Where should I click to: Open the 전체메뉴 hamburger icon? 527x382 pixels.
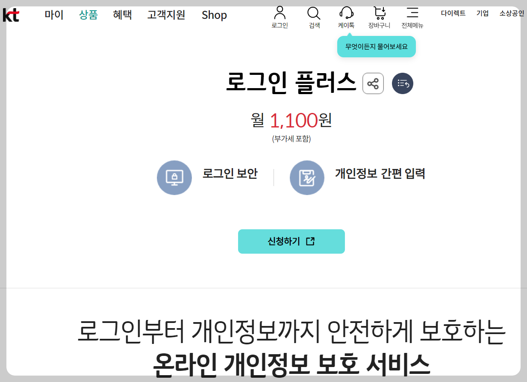pos(412,17)
